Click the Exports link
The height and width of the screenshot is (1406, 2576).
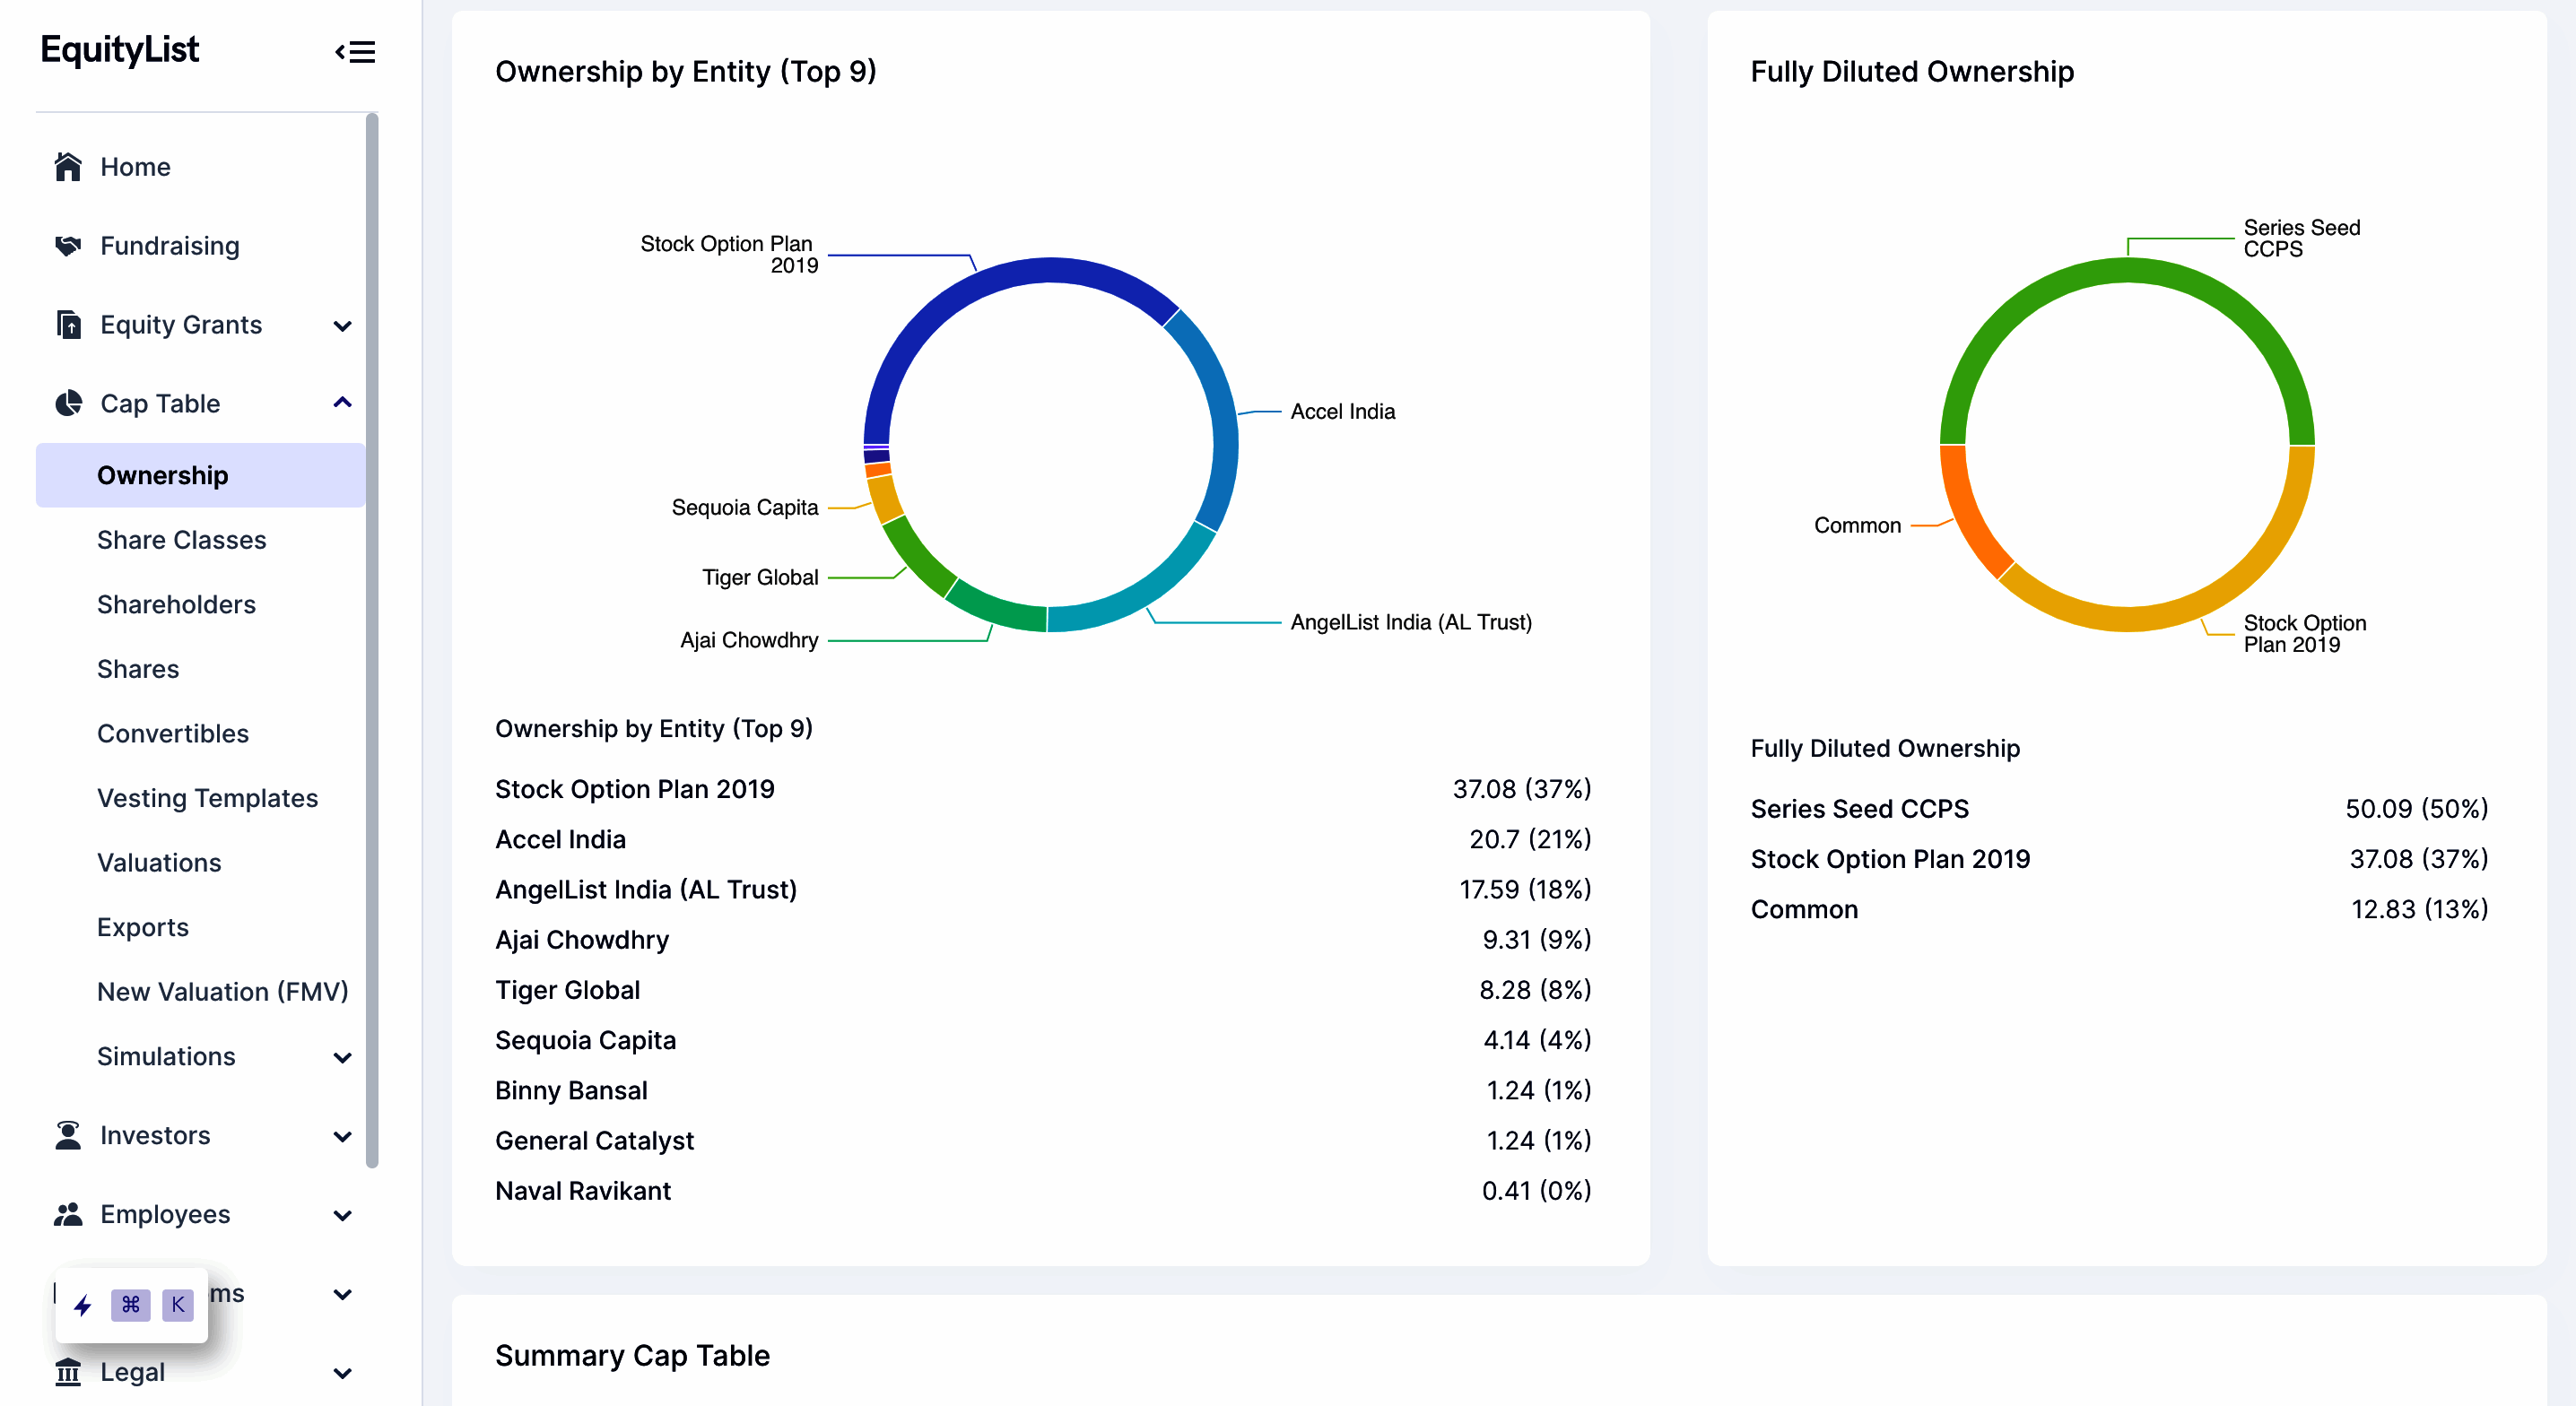click(x=143, y=926)
